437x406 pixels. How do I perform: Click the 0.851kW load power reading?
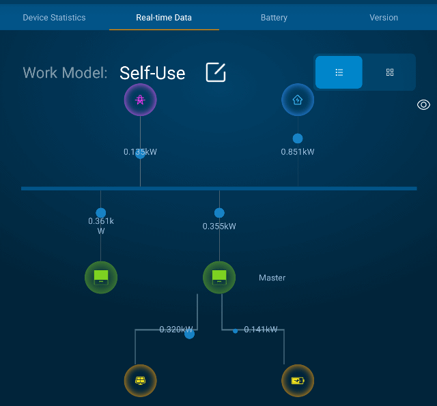click(298, 152)
